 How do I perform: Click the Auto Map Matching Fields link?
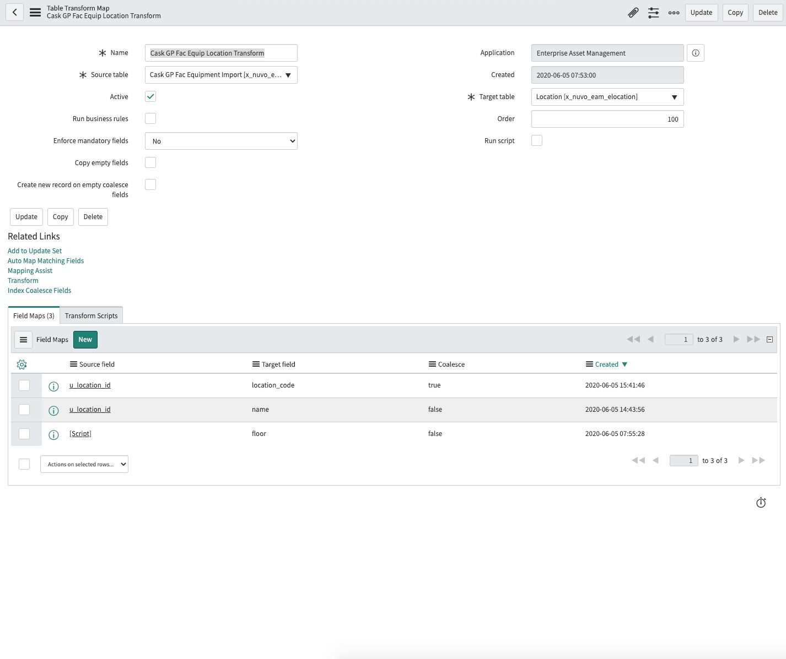tap(46, 261)
